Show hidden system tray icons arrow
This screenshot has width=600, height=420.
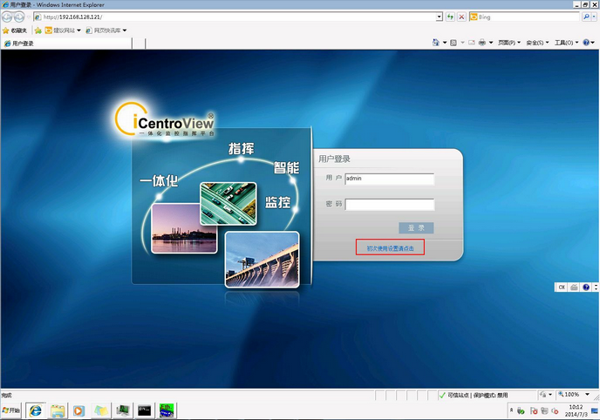pyautogui.click(x=511, y=410)
